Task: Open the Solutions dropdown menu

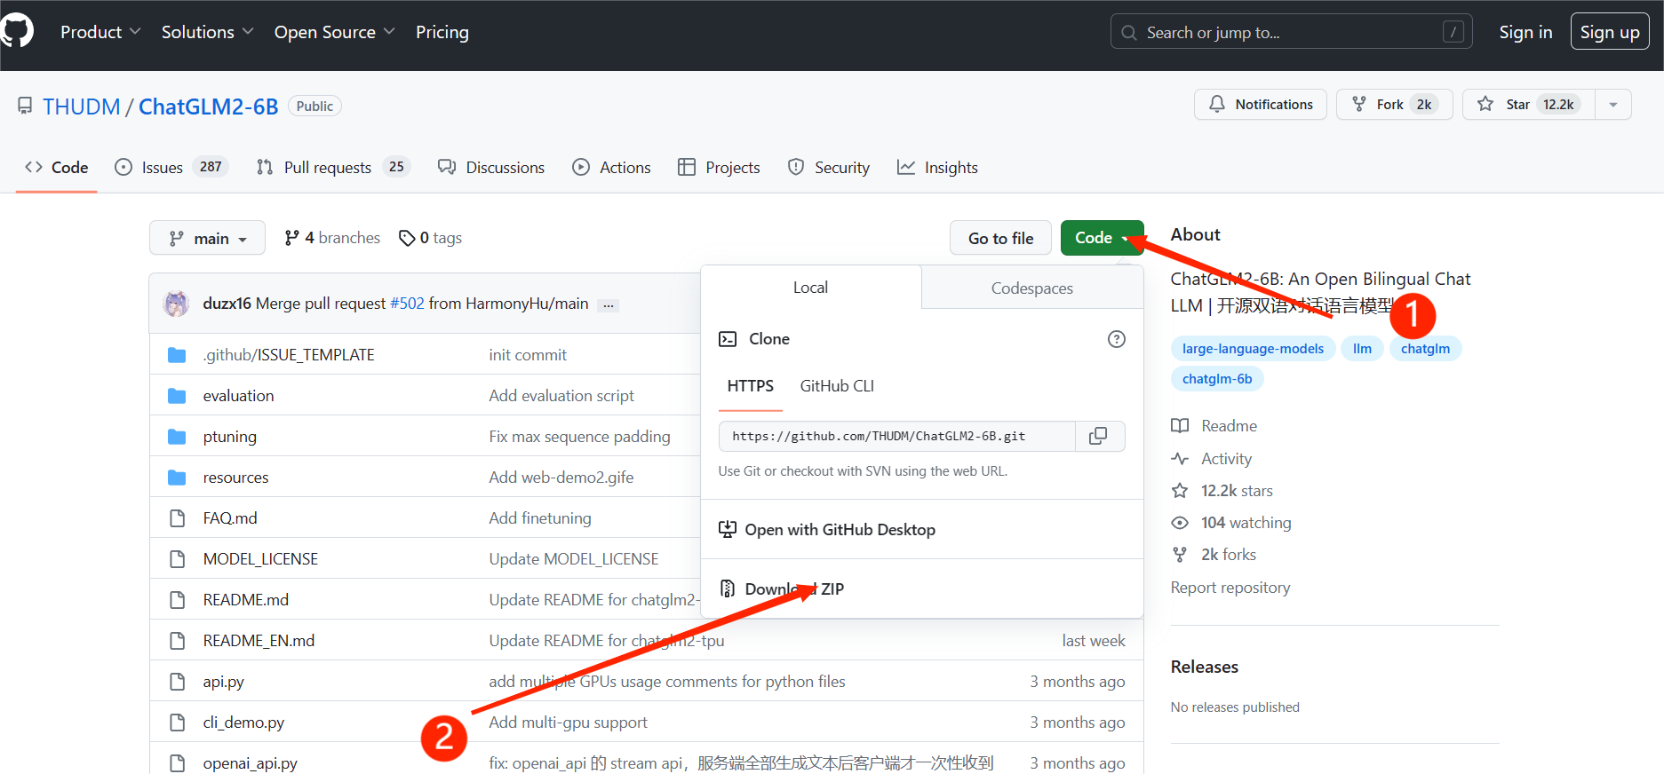Action: coord(208,32)
